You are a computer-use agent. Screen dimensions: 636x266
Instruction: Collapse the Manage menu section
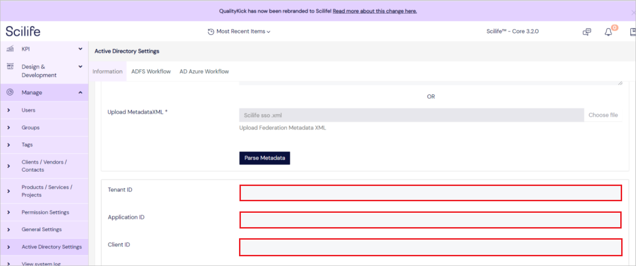tap(80, 93)
